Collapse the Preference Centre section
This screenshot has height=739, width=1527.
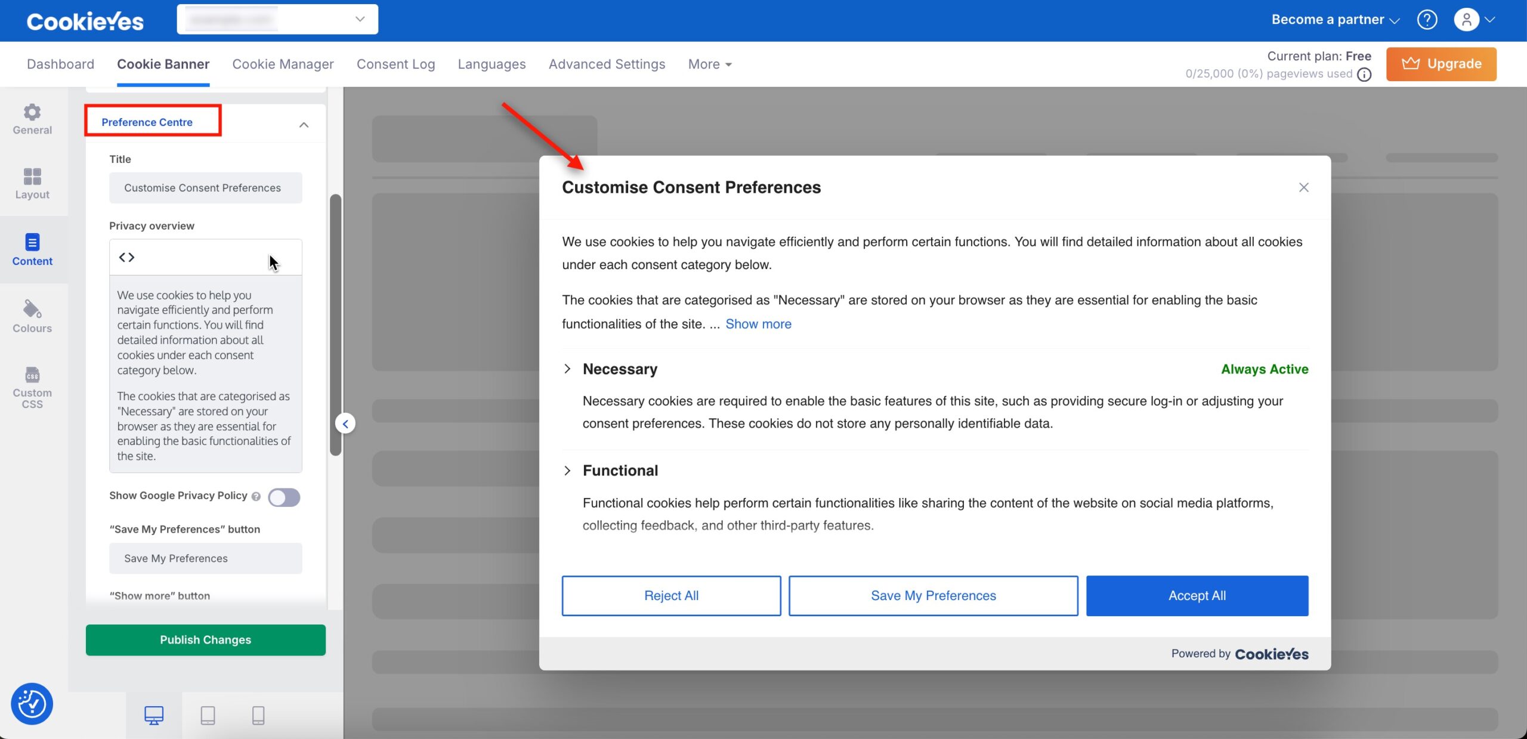304,125
